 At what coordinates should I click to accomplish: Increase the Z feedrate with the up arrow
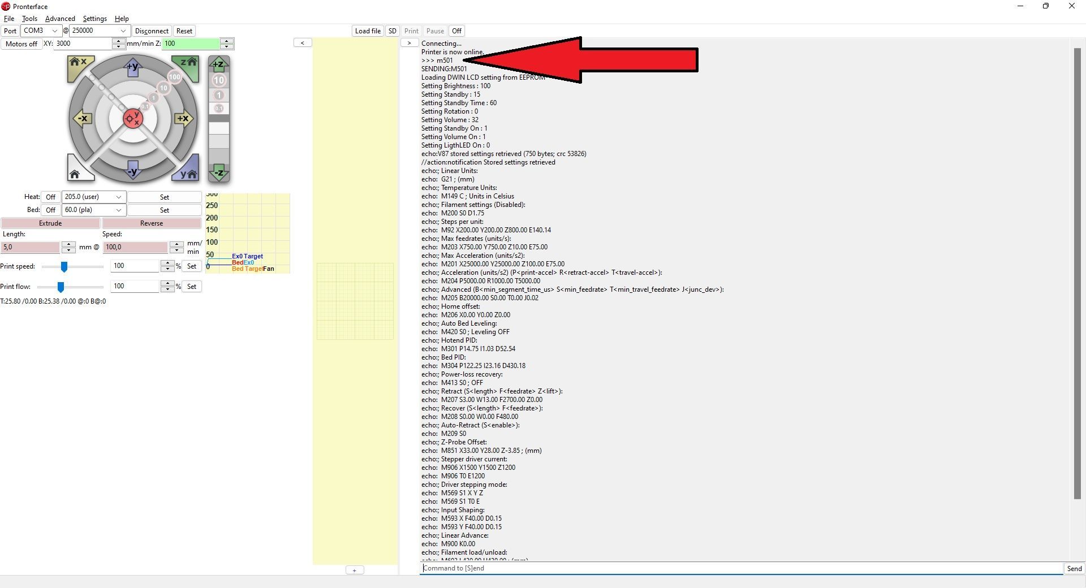click(x=227, y=41)
